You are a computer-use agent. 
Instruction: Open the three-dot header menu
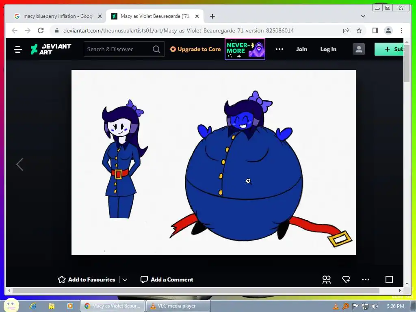279,49
